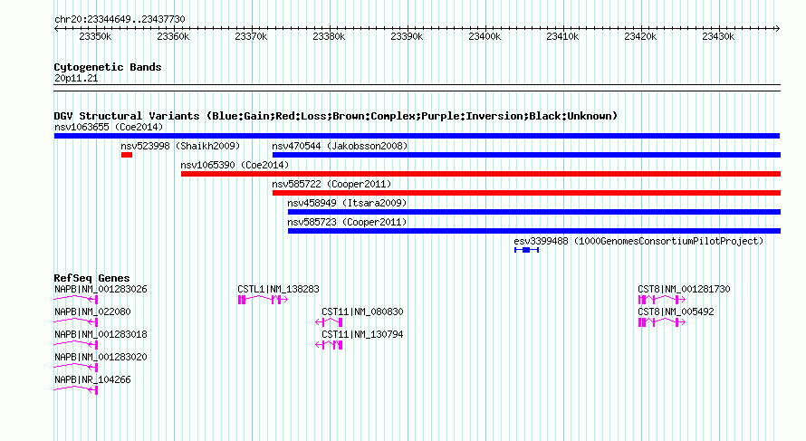Select the nsv458949 (Itsara2009) blue bar

(x=534, y=212)
